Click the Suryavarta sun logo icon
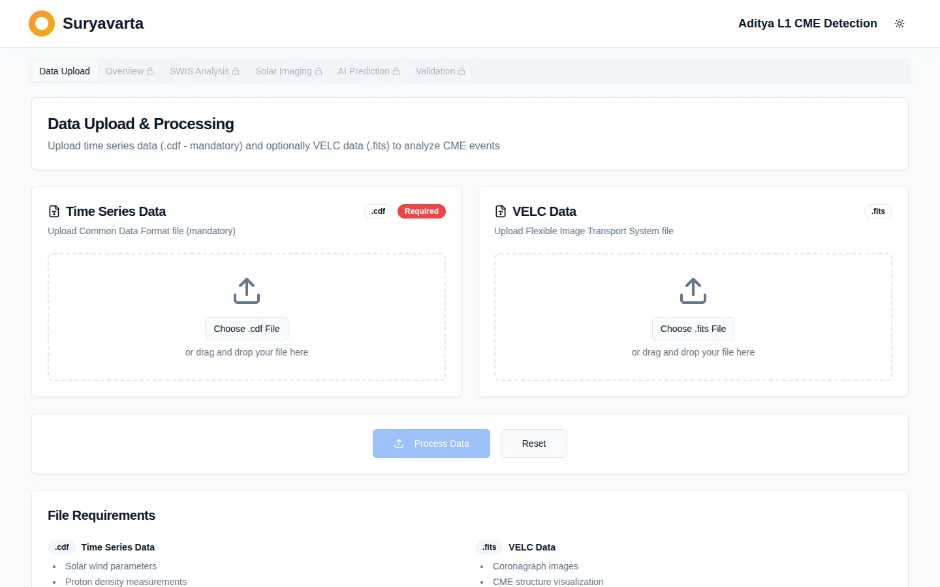Image resolution: width=940 pixels, height=587 pixels. tap(42, 23)
